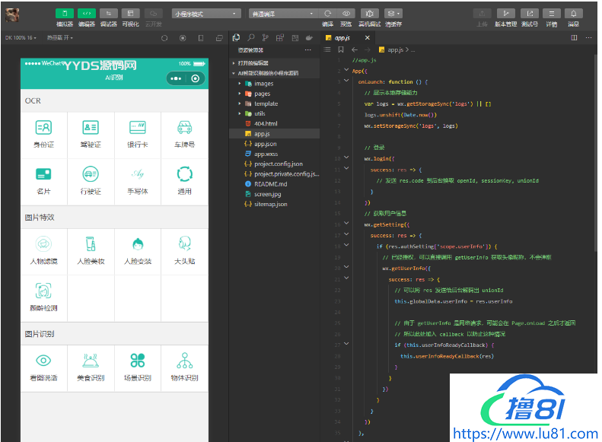Click the user avatar thumbnail

(x=13, y=14)
